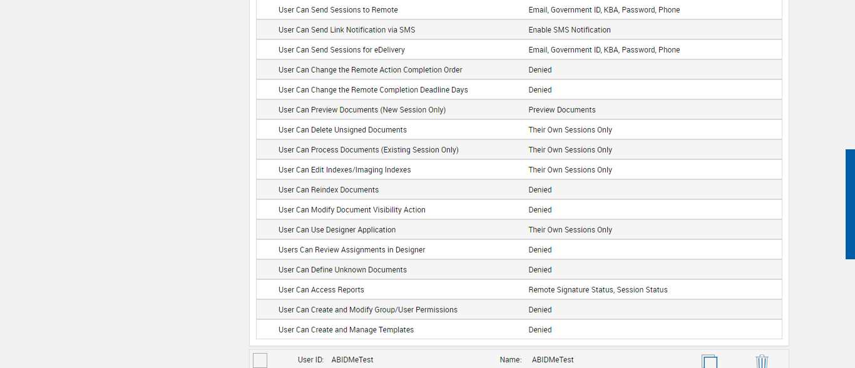Click User Can Reindex Documents permission
This screenshot has height=368, width=855.
328,190
